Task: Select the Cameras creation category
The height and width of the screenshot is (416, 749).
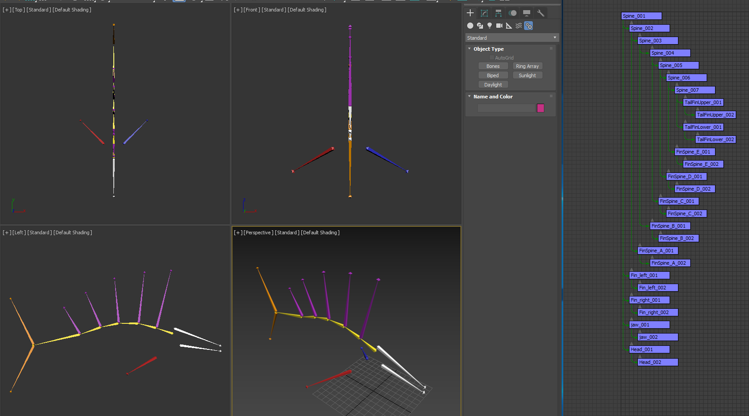Action: 499,26
